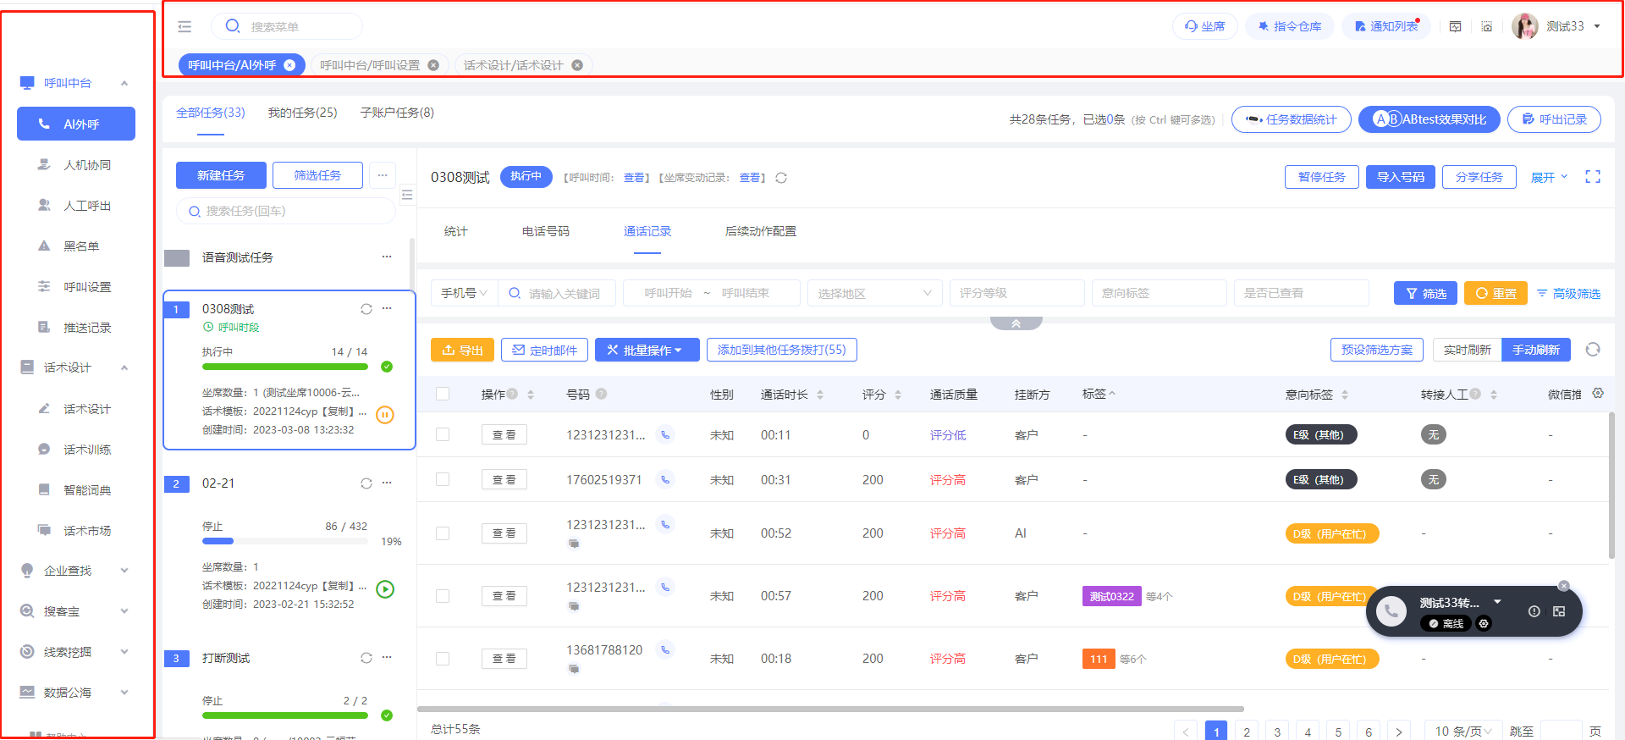The image size is (1625, 740).
Task: Open the 手机号 search type dropdown
Action: (465, 293)
